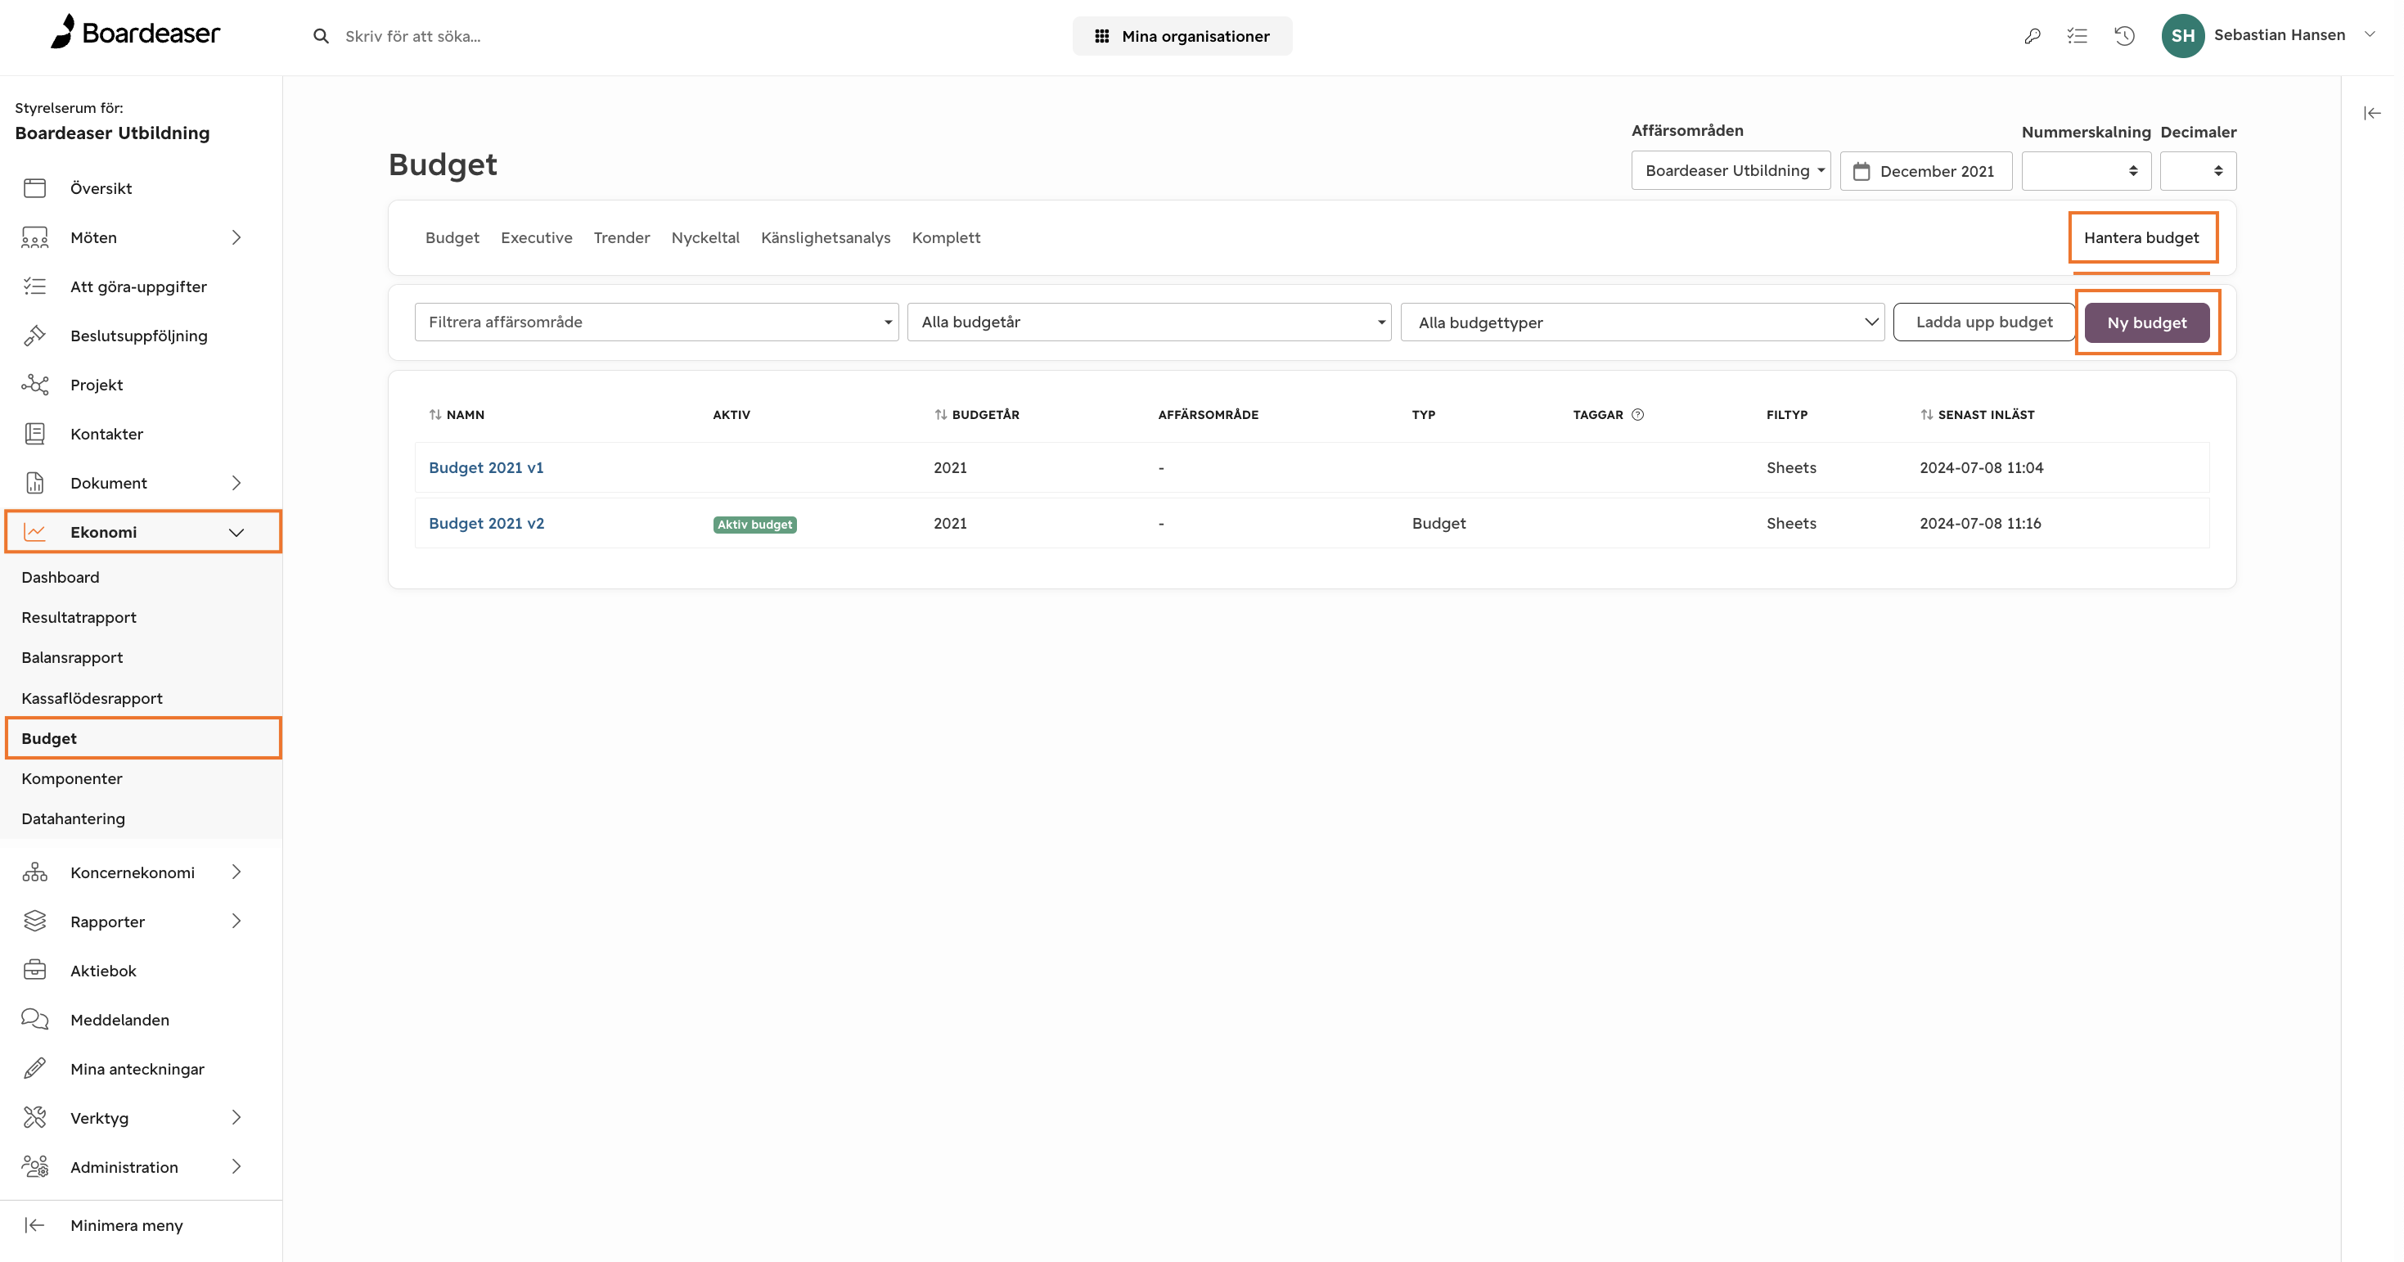The height and width of the screenshot is (1262, 2404).
Task: Click the Översikt sidebar icon
Action: click(34, 187)
